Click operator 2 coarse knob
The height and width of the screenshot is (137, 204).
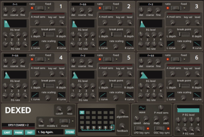click(x=82, y=10)
